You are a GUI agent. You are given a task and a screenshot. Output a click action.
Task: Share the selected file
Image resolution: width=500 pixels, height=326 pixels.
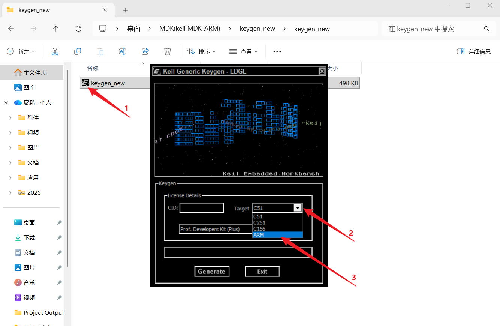coord(145,51)
